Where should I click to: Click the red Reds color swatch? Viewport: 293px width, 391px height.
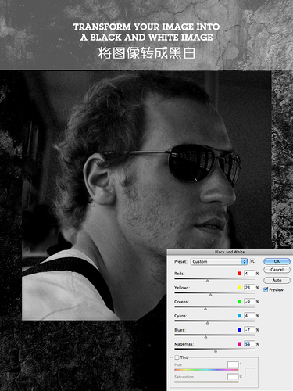[239, 274]
